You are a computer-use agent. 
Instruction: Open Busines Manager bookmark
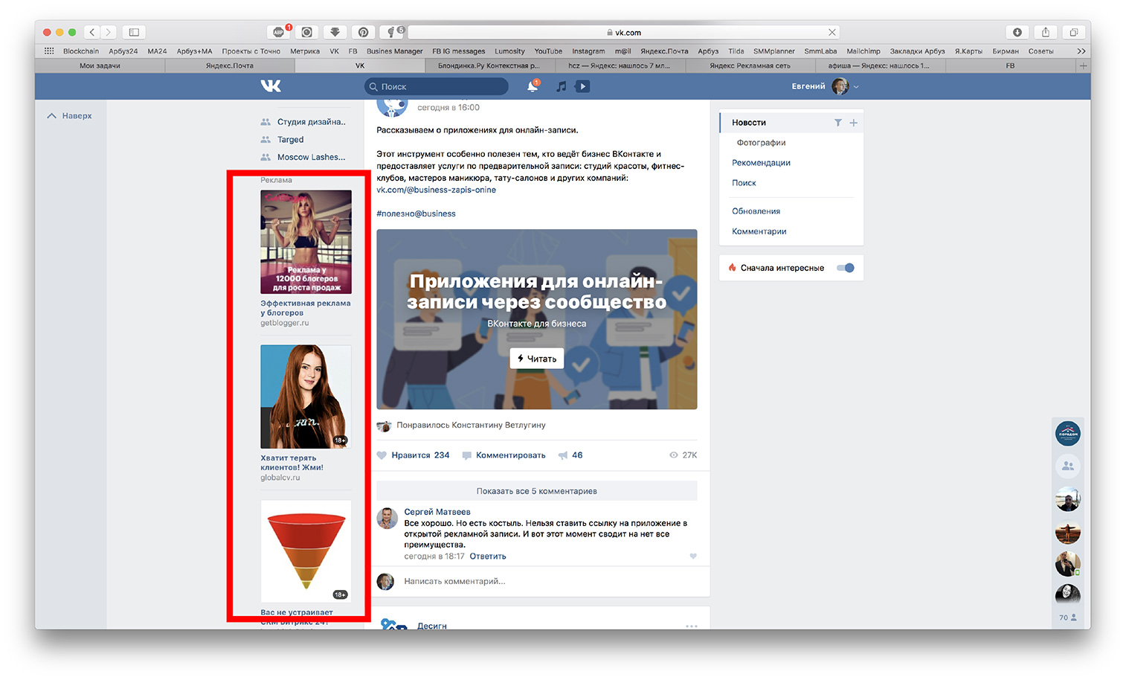click(x=394, y=51)
